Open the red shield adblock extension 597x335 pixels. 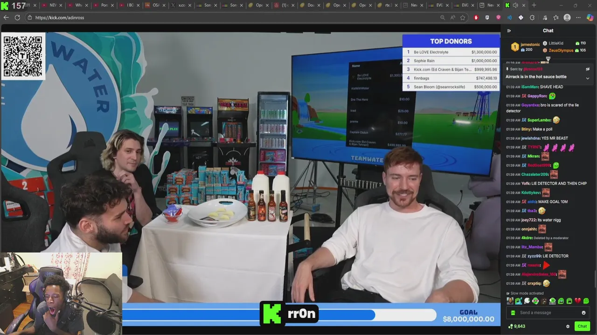(476, 17)
